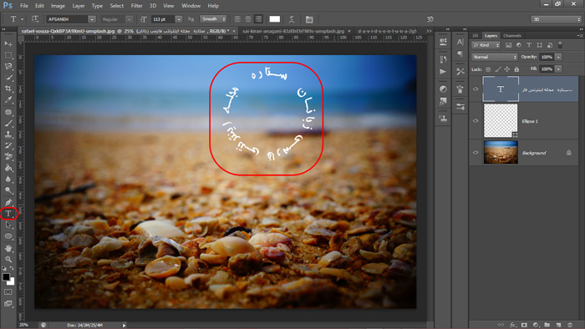Open the Brush Presets panel icon

point(460,89)
